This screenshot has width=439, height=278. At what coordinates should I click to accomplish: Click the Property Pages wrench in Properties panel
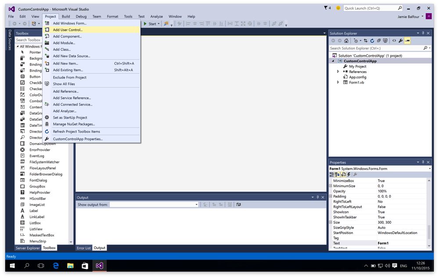[355, 174]
